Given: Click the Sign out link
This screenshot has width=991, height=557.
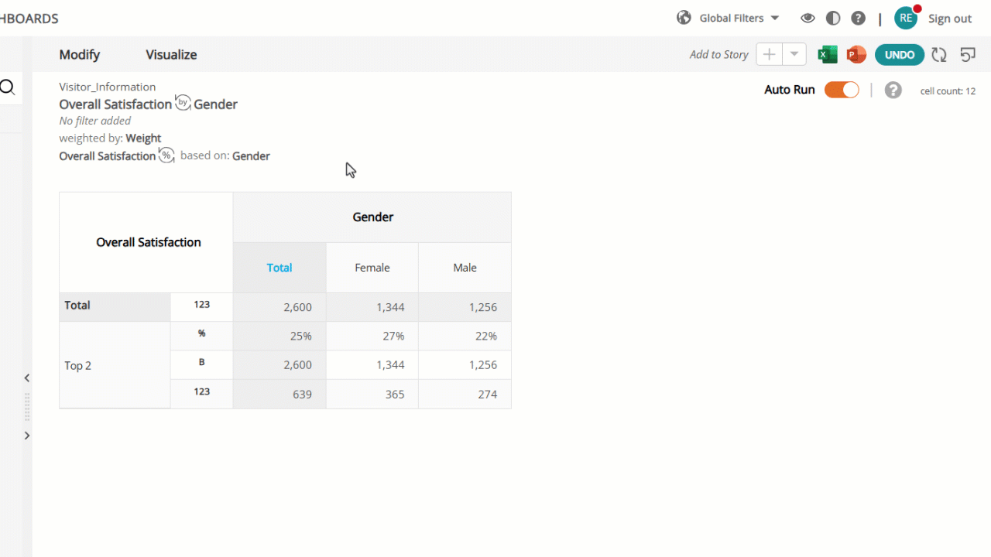Looking at the screenshot, I should [x=950, y=19].
